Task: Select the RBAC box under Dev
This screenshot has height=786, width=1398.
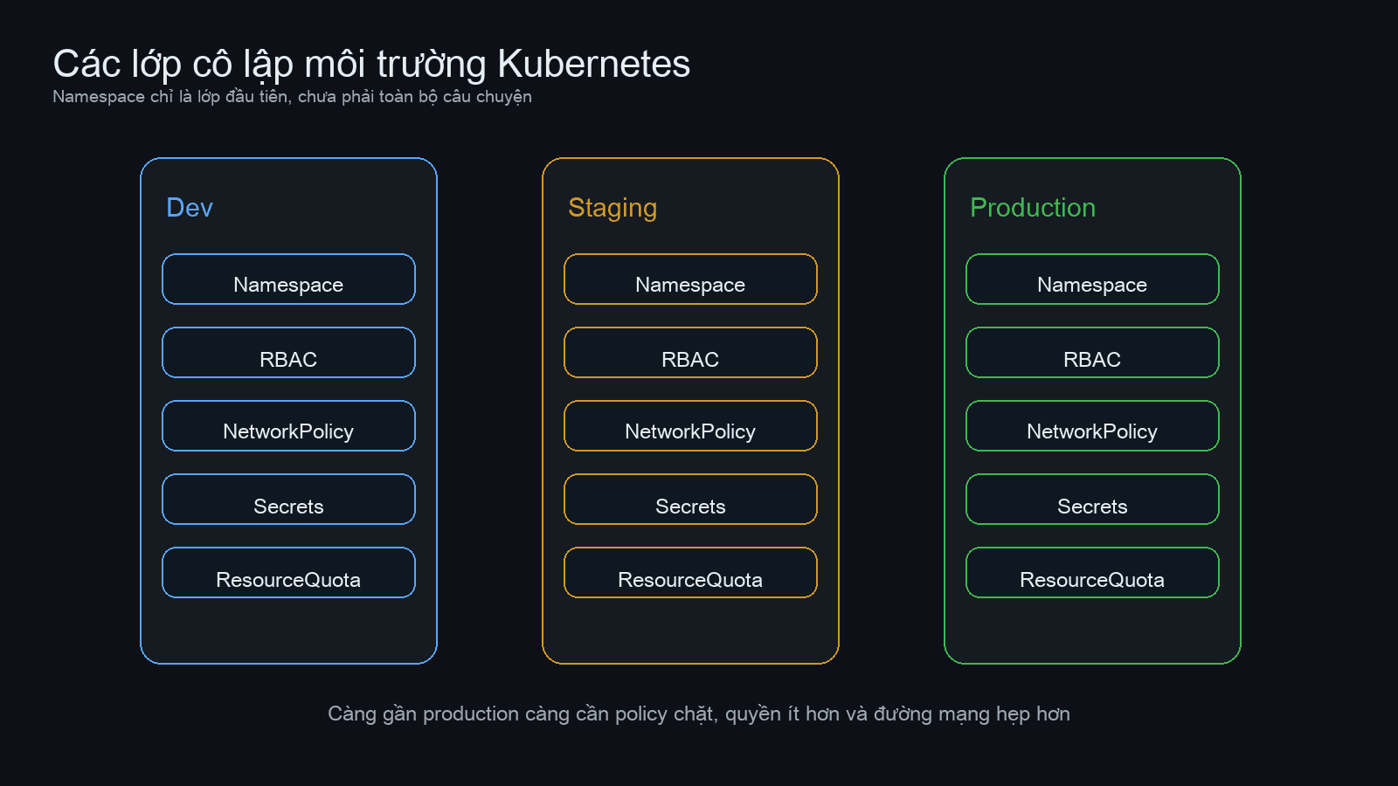Action: point(288,353)
